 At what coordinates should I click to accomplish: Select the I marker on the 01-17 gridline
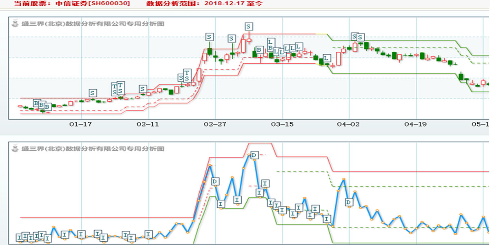click(x=81, y=234)
